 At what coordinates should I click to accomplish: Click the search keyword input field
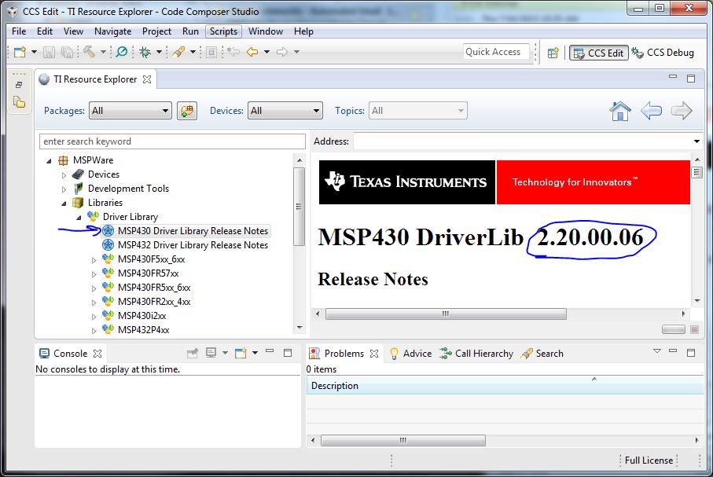tap(172, 141)
